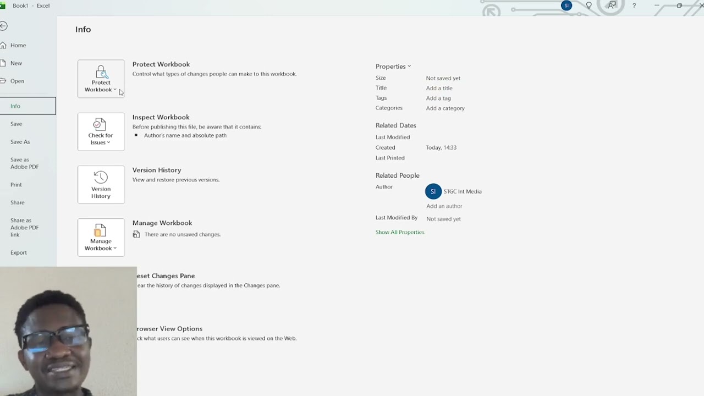The height and width of the screenshot is (396, 704).
Task: Go to the Open tab in sidebar
Action: (17, 81)
